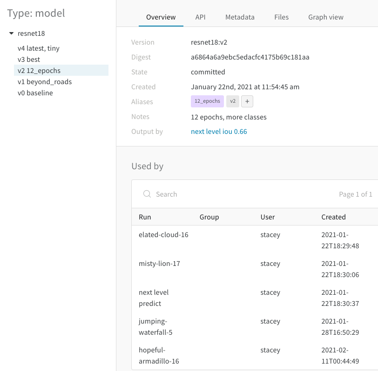Choose v1 beyond_roads in the tree
Screen dimensions: 378x371
coord(45,82)
